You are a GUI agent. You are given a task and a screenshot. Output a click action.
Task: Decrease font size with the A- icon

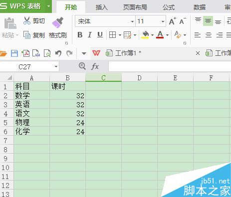coord(183,21)
